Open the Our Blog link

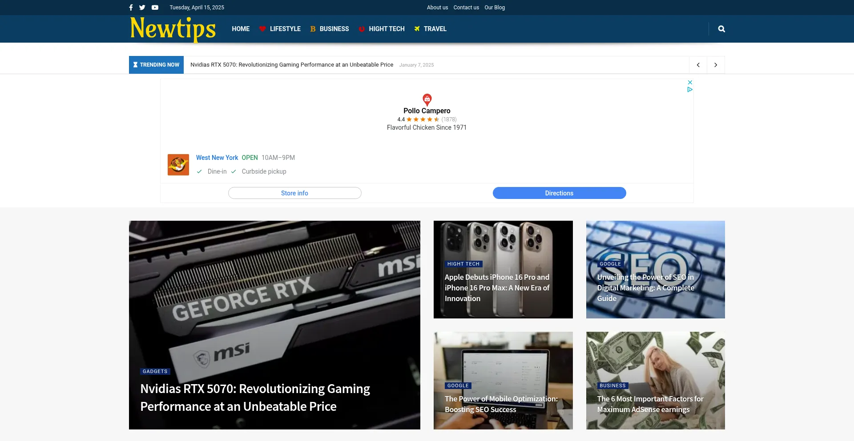click(x=495, y=8)
